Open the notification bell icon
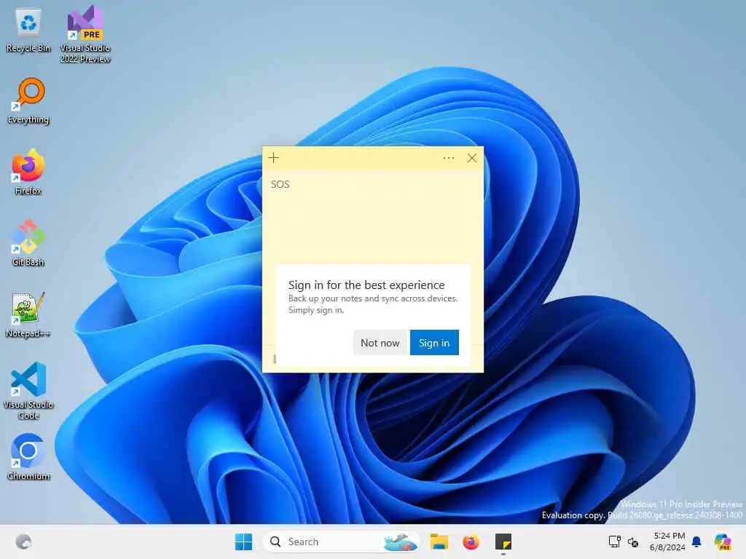Image resolution: width=746 pixels, height=559 pixels. point(696,542)
